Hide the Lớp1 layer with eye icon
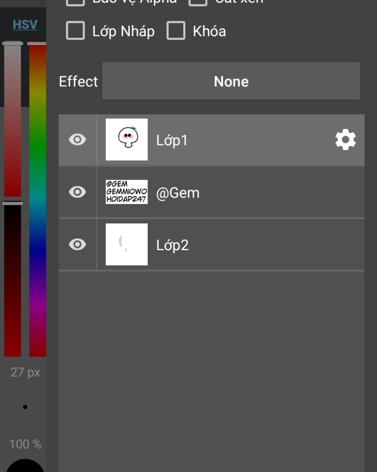 [77, 140]
